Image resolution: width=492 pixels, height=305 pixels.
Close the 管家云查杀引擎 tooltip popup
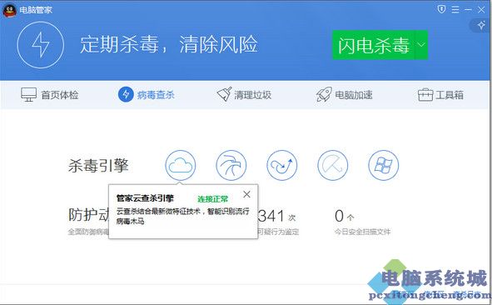click(247, 194)
